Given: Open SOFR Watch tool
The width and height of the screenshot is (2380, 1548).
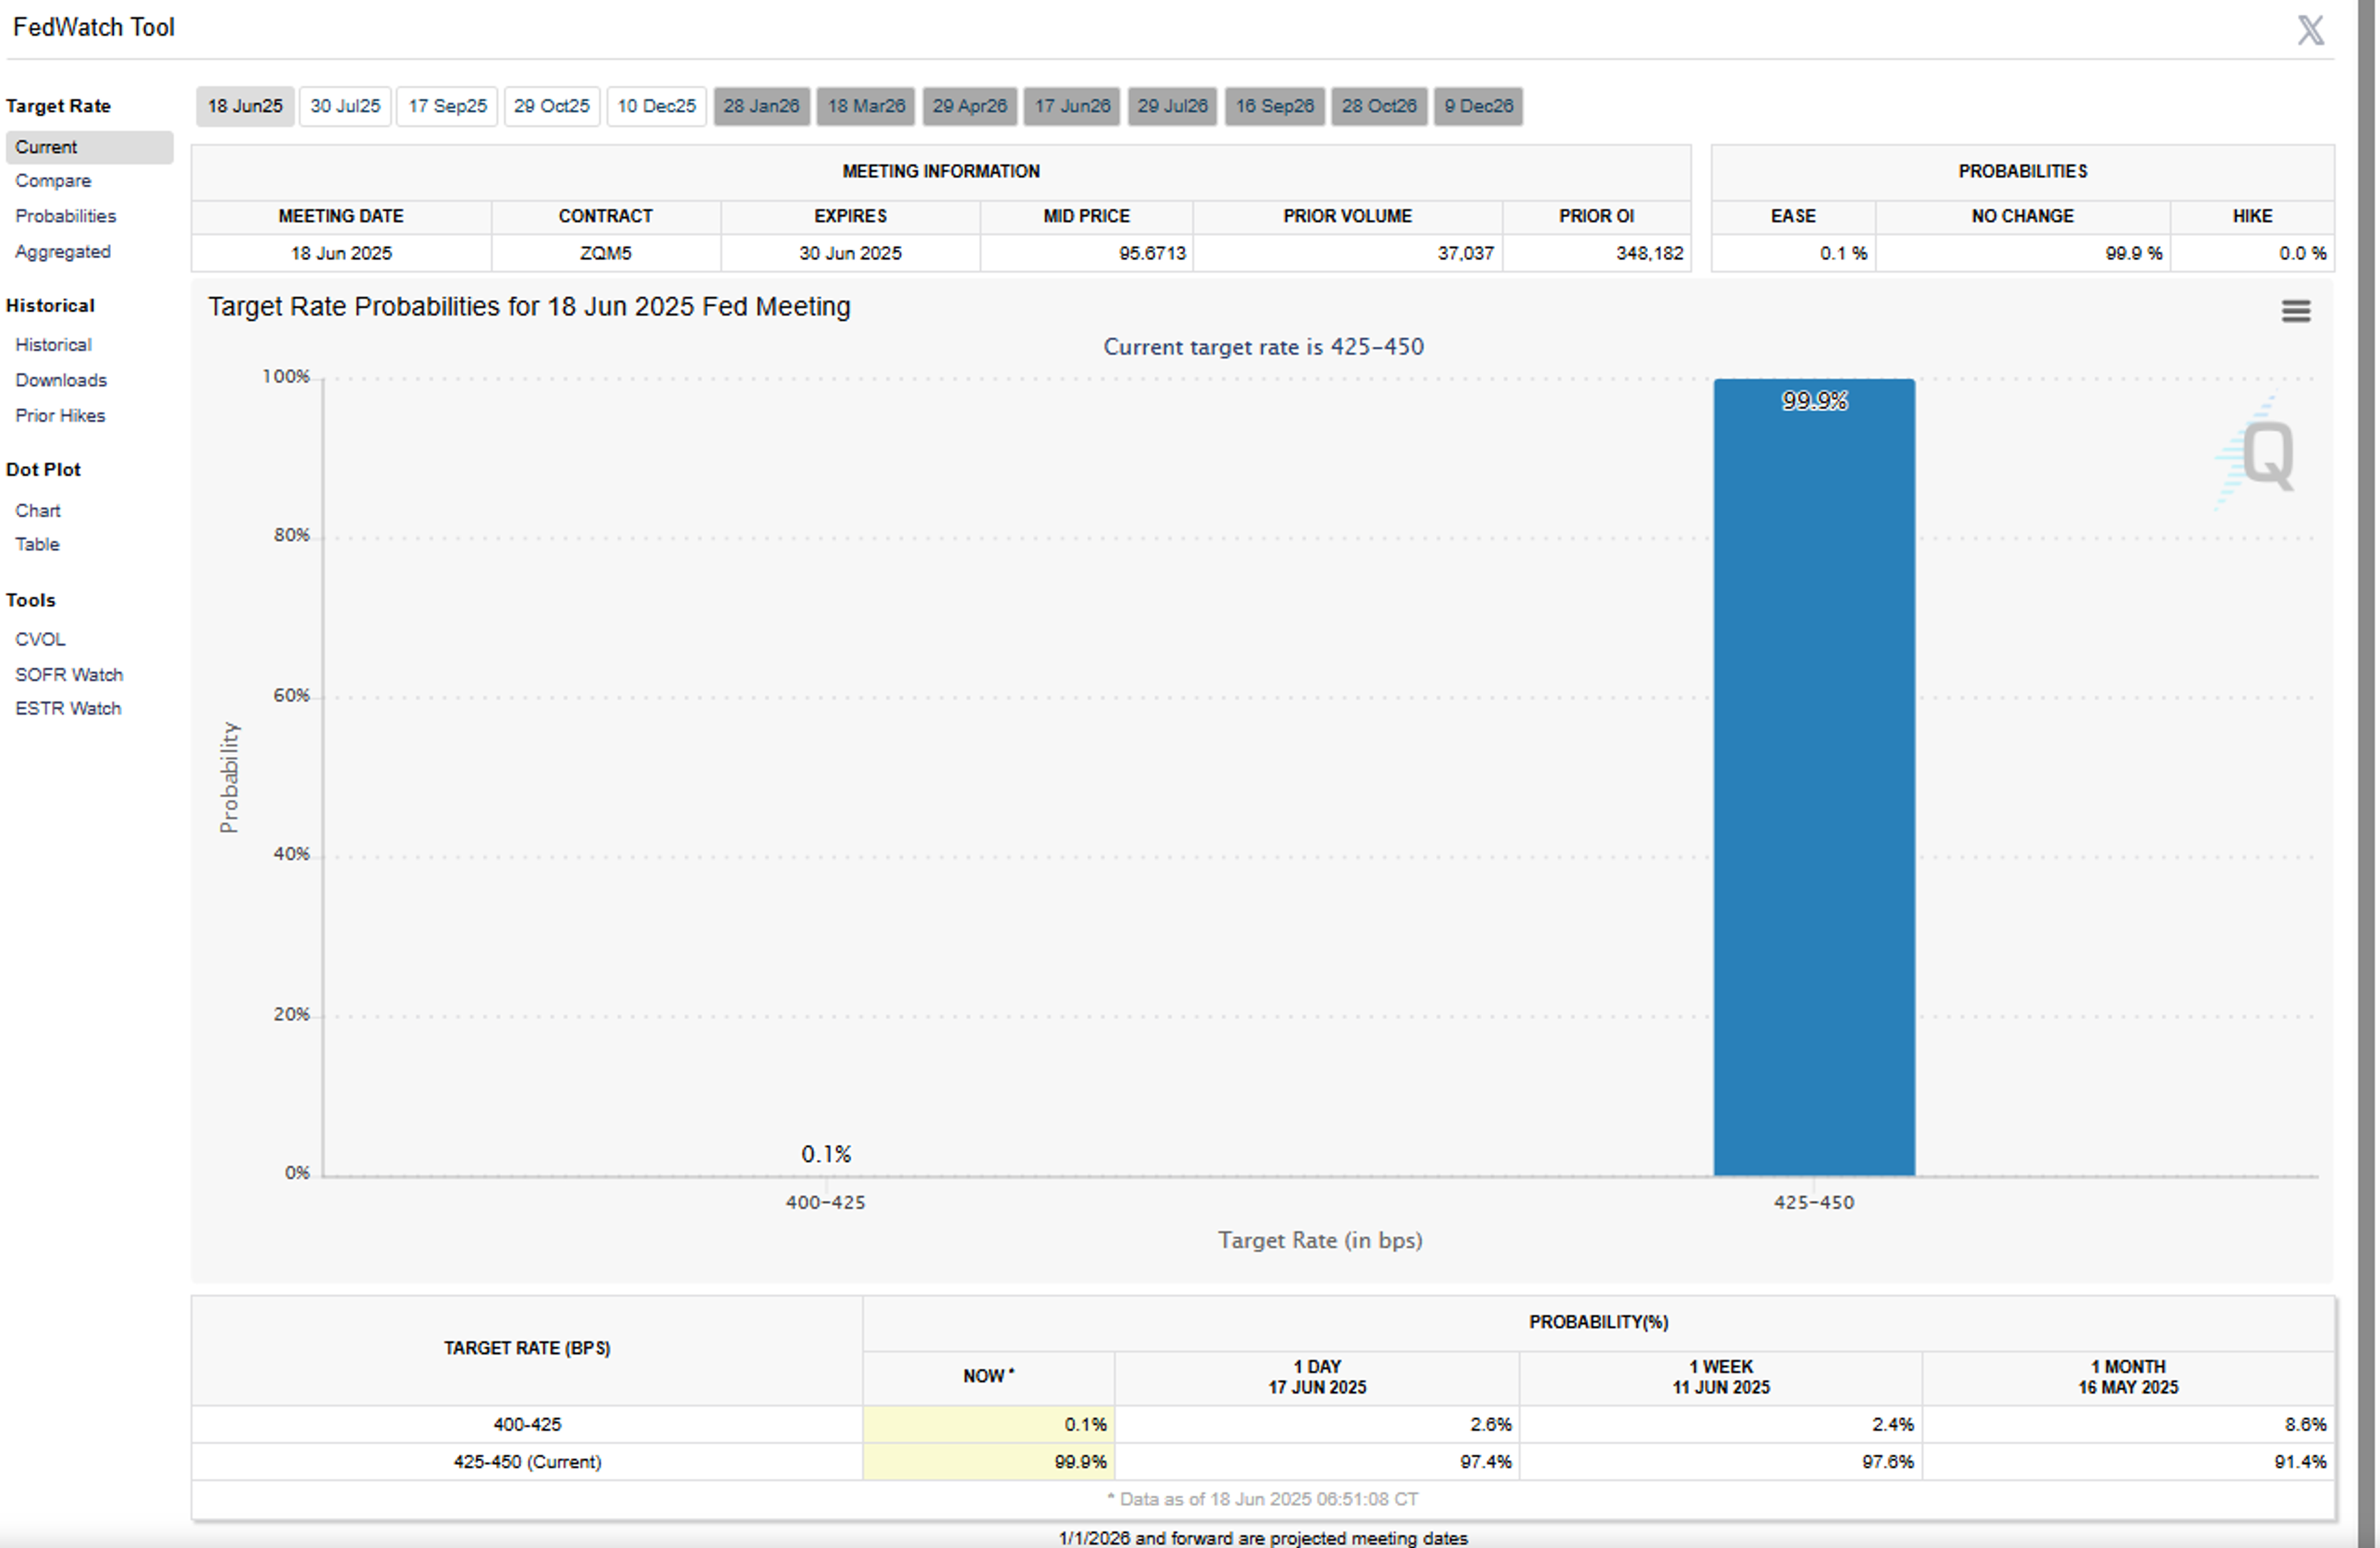Looking at the screenshot, I should click(68, 675).
